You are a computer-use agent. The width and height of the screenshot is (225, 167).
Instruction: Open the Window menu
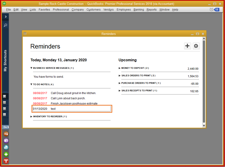point(164,10)
